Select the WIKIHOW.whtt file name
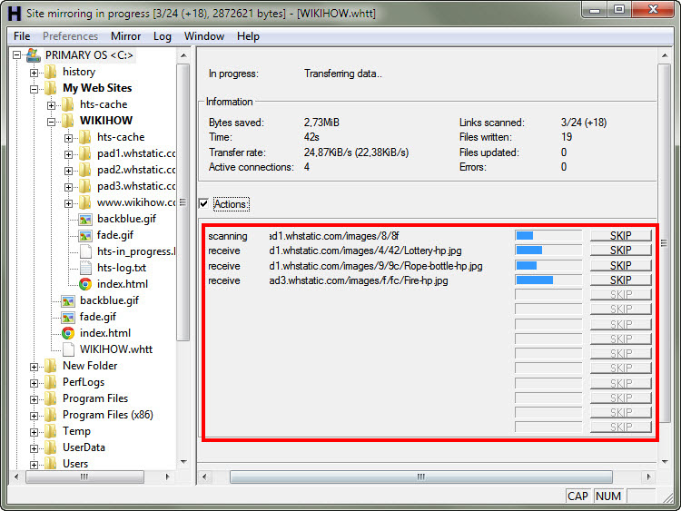 pyautogui.click(x=116, y=349)
